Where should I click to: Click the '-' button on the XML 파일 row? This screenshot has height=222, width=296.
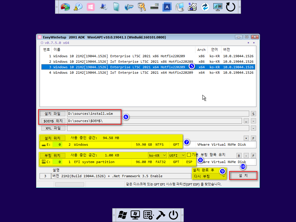(253, 128)
